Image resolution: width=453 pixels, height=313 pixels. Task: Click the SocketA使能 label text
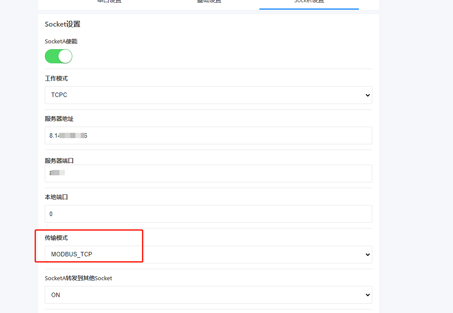click(x=61, y=41)
